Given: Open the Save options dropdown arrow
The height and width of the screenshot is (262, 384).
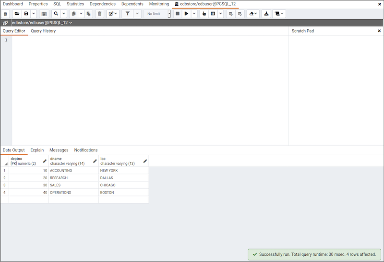Looking at the screenshot, I should coord(34,14).
